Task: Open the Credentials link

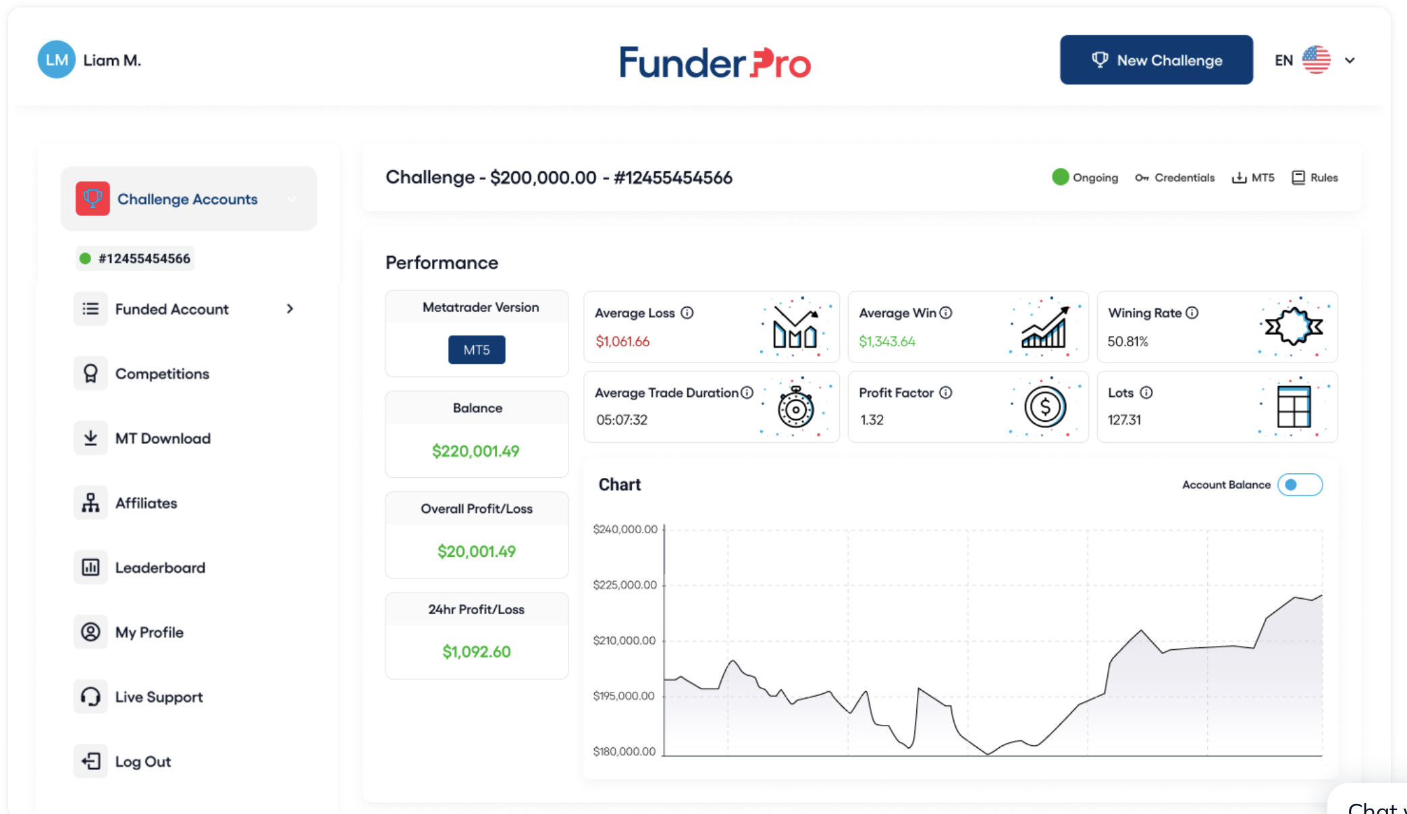Action: pos(1175,178)
